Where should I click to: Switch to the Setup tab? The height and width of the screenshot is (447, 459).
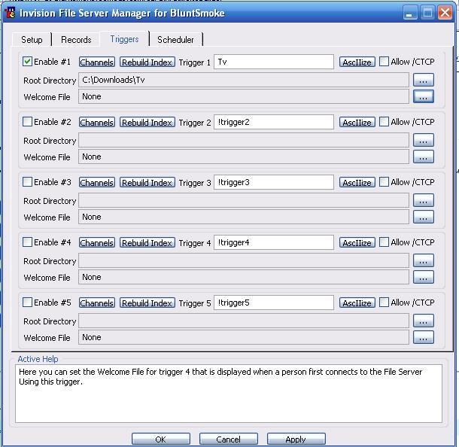pyautogui.click(x=32, y=40)
